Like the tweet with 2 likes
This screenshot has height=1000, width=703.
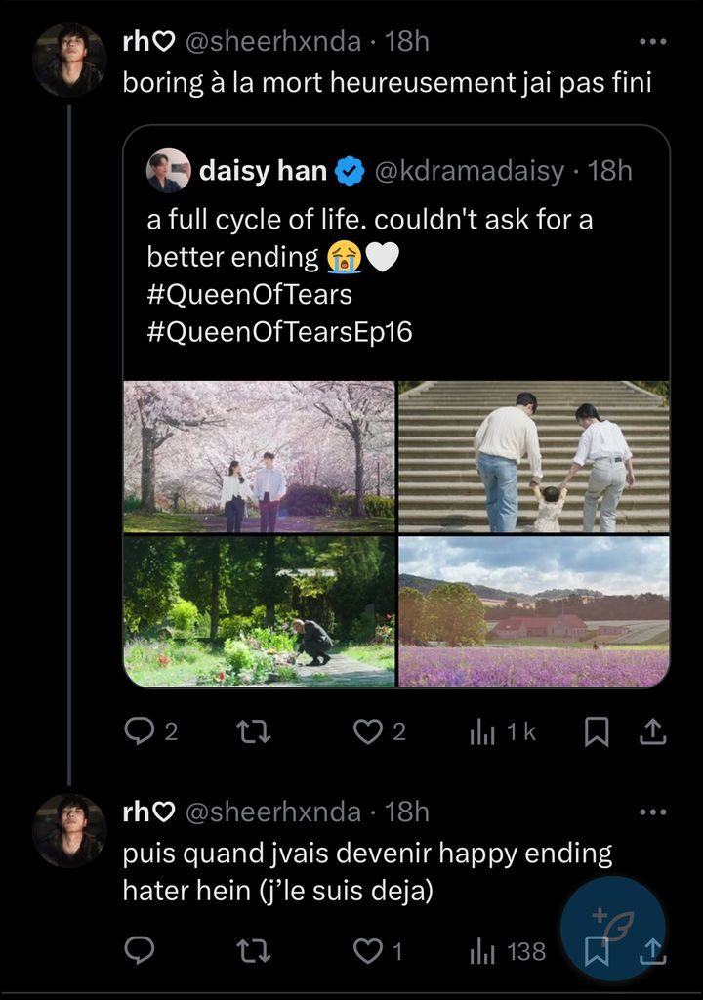(368, 731)
